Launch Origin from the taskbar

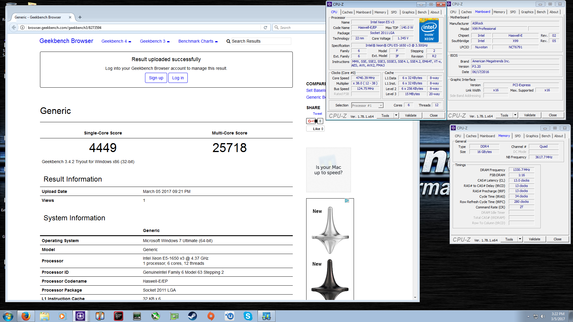(211, 316)
